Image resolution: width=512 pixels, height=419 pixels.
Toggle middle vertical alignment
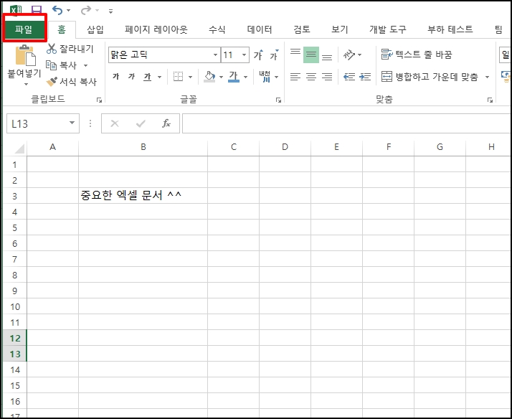[x=311, y=55]
